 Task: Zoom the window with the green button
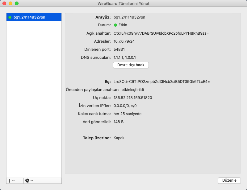pyautogui.click(x=17, y=3)
